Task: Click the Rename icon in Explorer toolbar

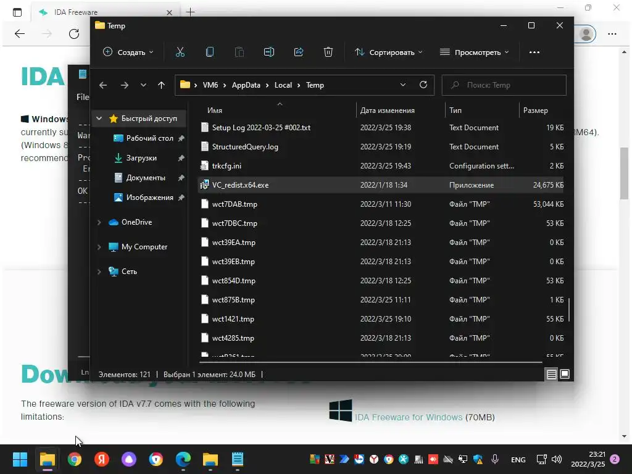Action: (x=269, y=52)
